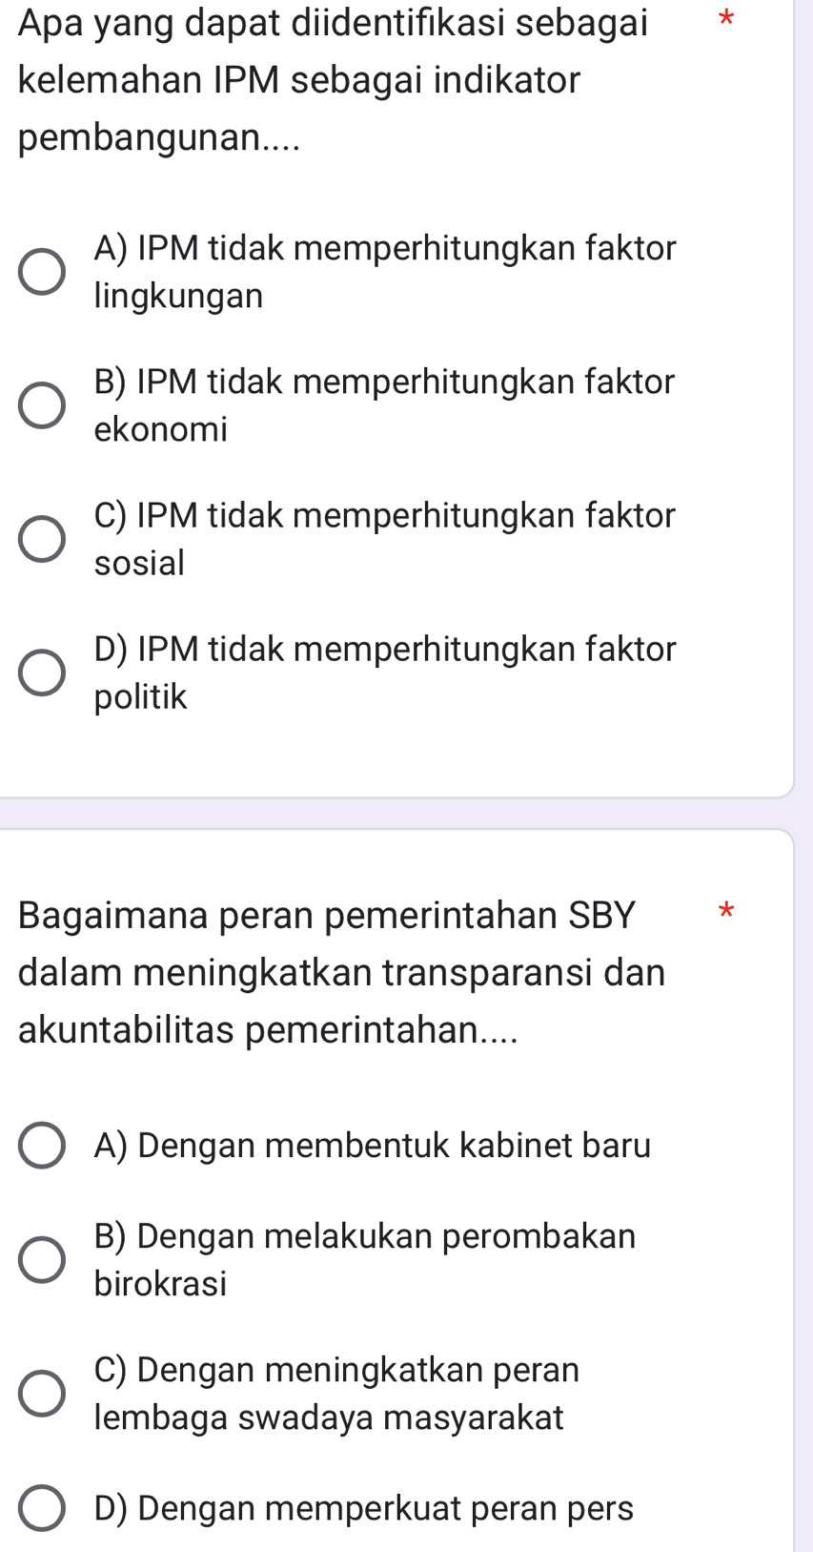
Task: Click text 'C) Dengan meningkatkan peran lembaga swadaya'
Action: [x=336, y=1393]
